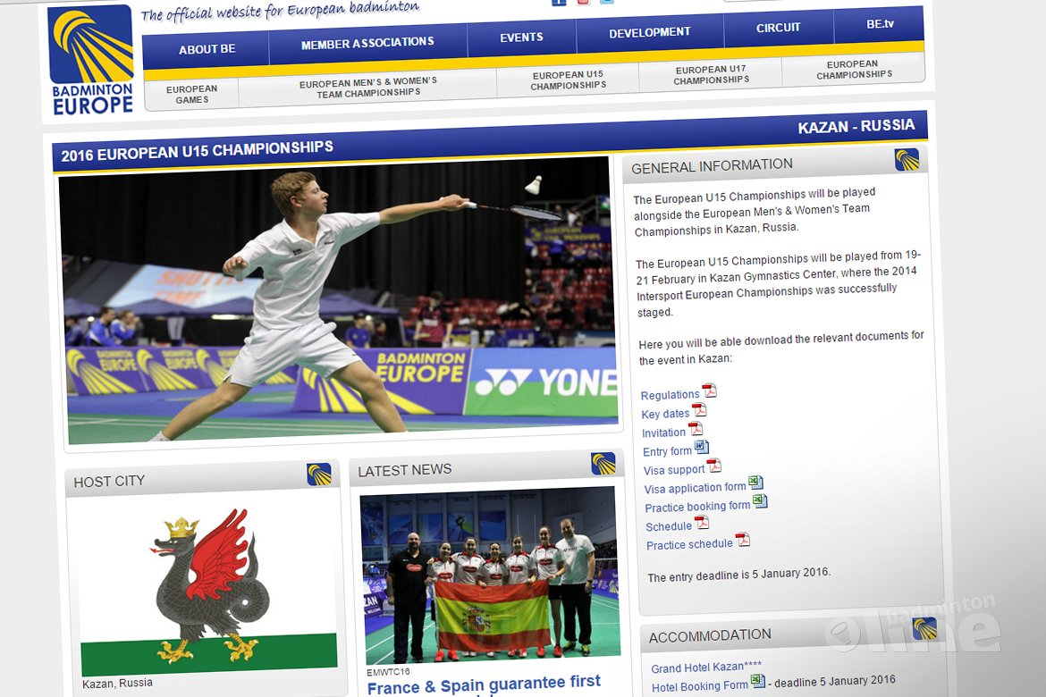Screen dimensions: 1046x697
Task: Download the Entry form link
Action: (667, 451)
